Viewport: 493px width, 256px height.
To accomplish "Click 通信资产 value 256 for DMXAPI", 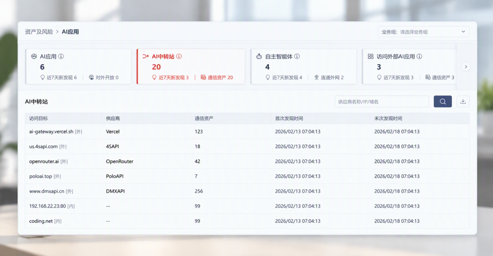I will point(199,191).
